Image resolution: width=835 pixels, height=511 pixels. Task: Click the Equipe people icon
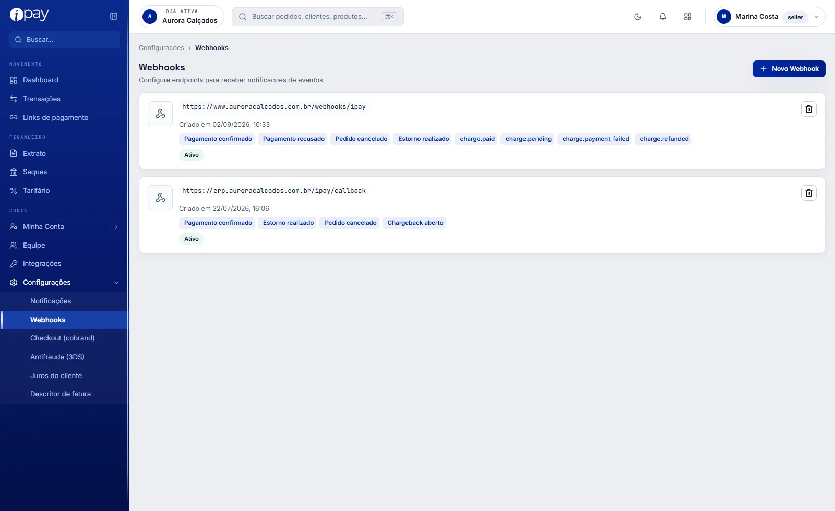coord(14,246)
